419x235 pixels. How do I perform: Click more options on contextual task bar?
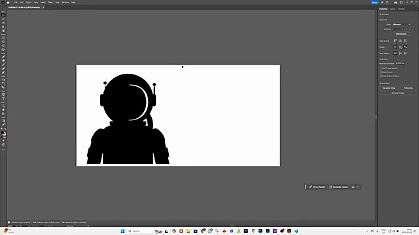click(x=358, y=187)
